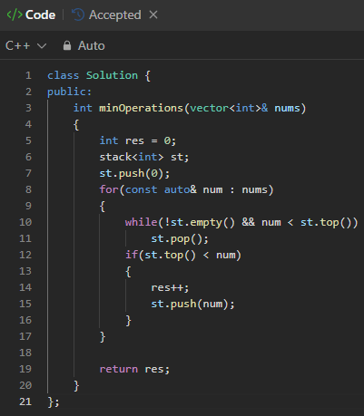Click the 'return res;' statement
Viewport: 364px width, 416px height.
(134, 369)
